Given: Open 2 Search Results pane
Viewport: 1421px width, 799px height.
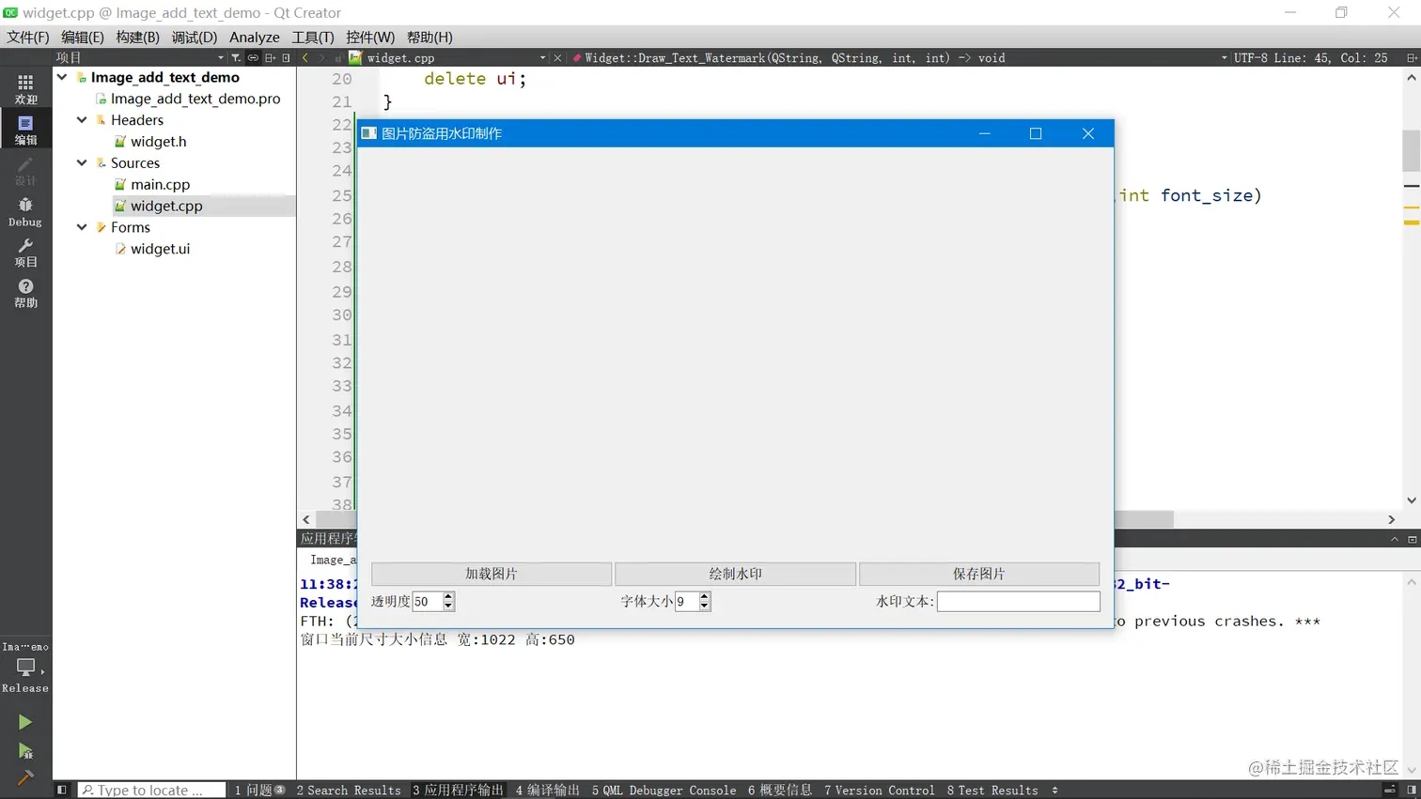Looking at the screenshot, I should (x=349, y=791).
